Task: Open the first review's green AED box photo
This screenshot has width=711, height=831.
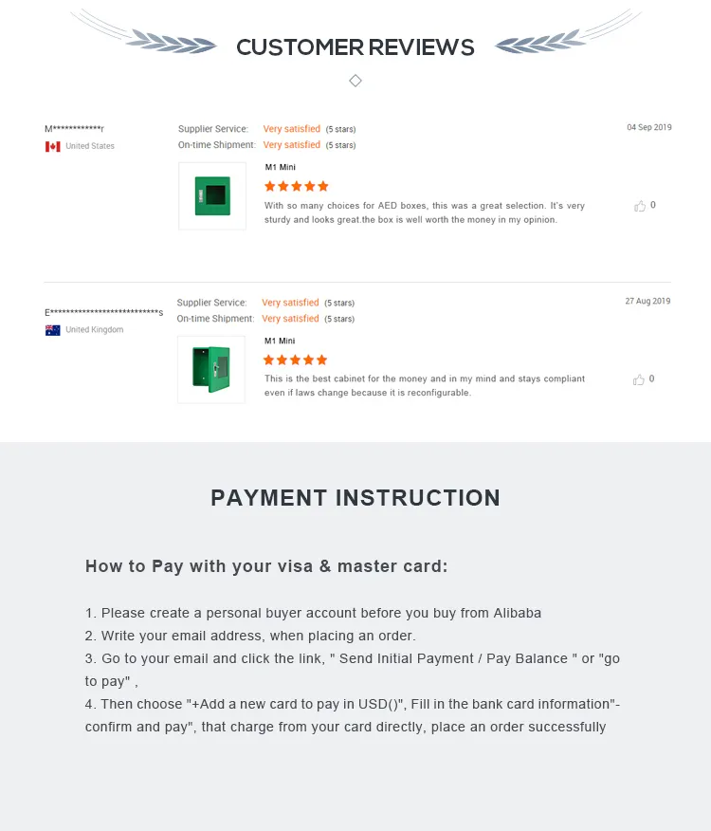Action: (212, 195)
